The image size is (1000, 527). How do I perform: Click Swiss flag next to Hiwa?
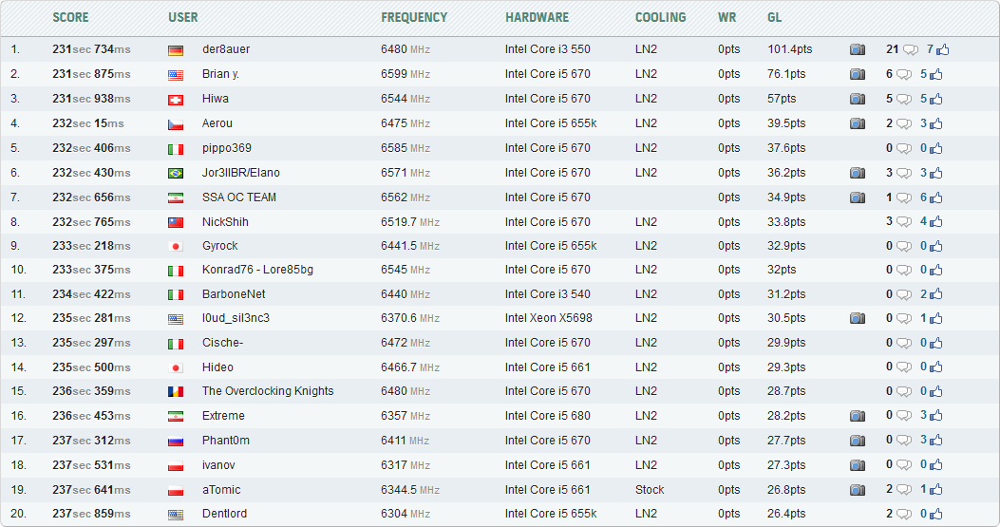pos(176,100)
